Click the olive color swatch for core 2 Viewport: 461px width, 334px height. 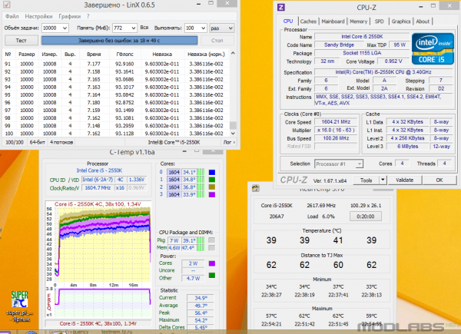point(212,187)
